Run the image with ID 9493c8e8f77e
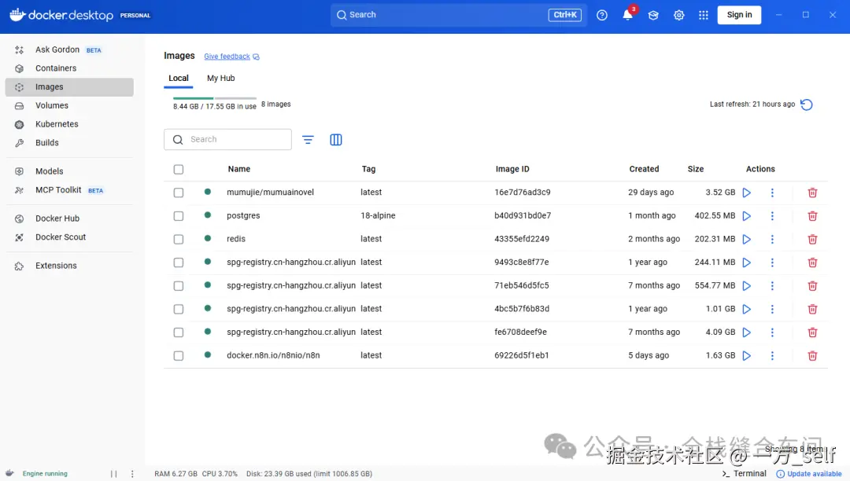 [x=746, y=263]
